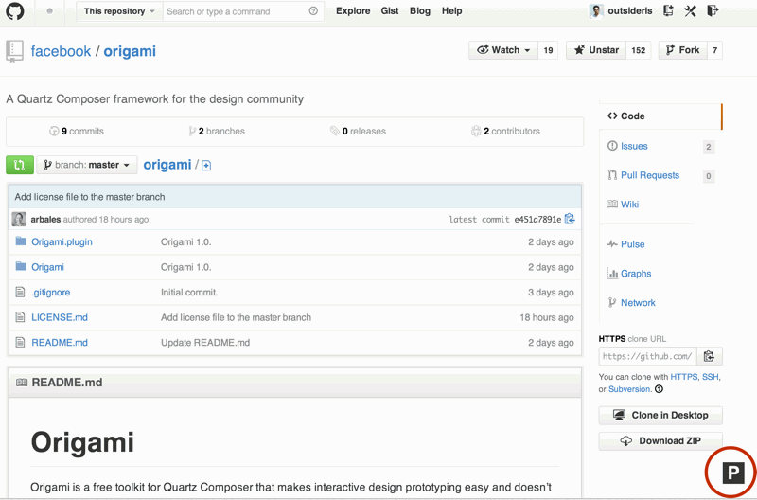Open account settings tools icon
This screenshot has height=500, width=757.
tap(691, 10)
